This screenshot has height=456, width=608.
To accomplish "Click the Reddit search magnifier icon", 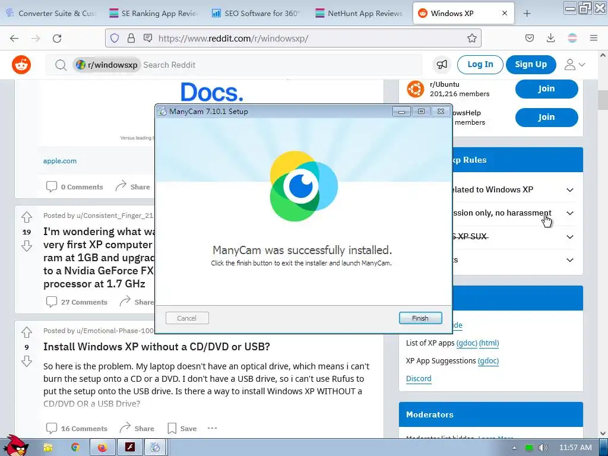I will click(x=61, y=65).
